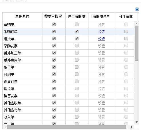Screen dimensions: 141x130
Task: Uncheck 需要审核 for 销售发票
Action: (x=54, y=96)
